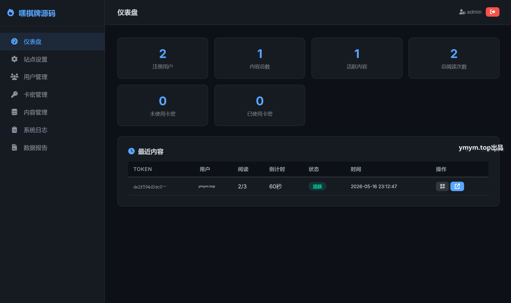The height and width of the screenshot is (303, 511).
Task: Show QR code for token de2f594d3dc0
Action: tap(442, 186)
